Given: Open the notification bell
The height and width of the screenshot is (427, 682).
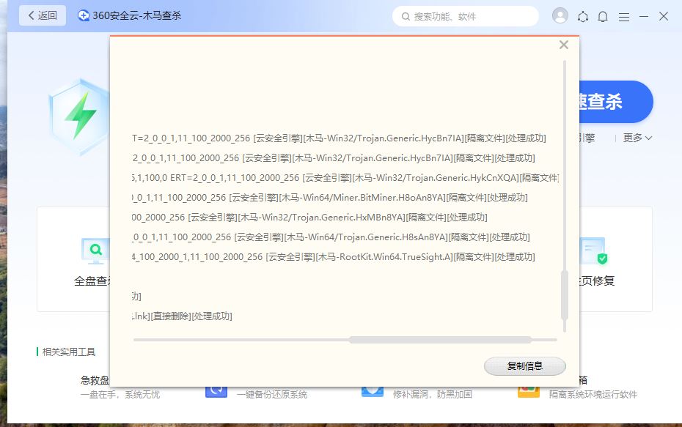Looking at the screenshot, I should click(603, 17).
